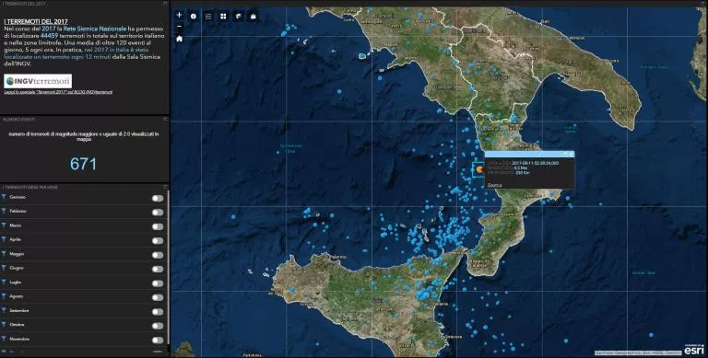Enable the Gennaio month filter toggle

(x=157, y=198)
